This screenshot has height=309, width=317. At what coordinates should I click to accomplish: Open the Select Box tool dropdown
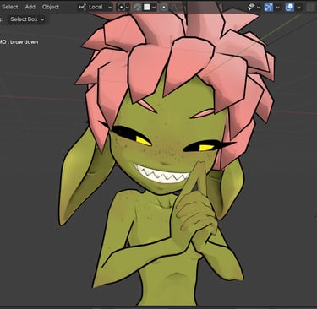click(x=27, y=19)
